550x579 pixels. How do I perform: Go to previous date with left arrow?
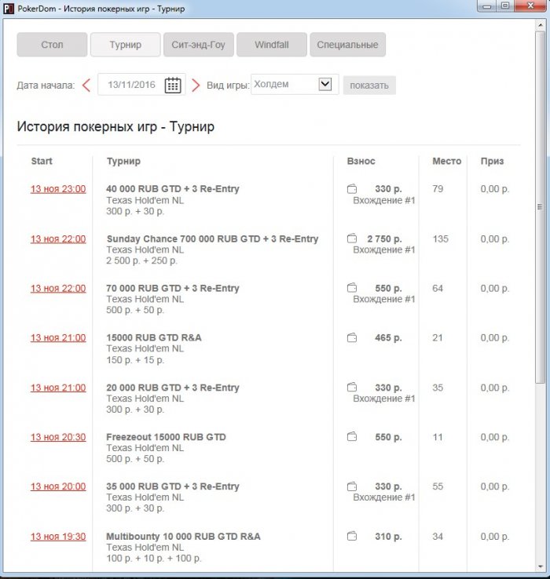(86, 86)
